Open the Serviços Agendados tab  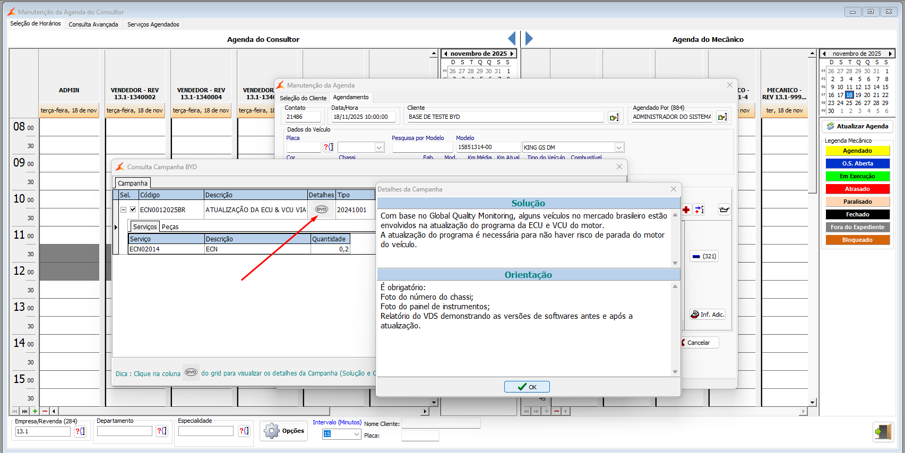153,24
